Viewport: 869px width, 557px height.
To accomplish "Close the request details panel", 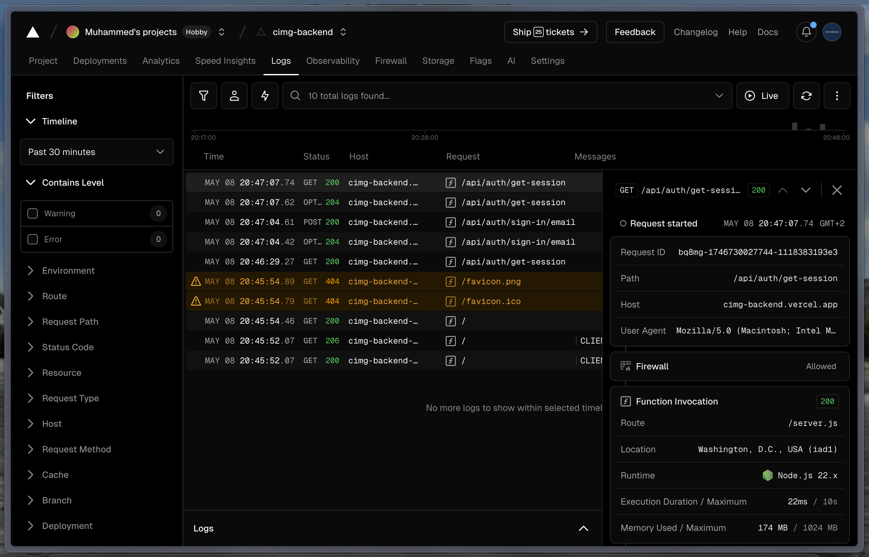I will pyautogui.click(x=836, y=190).
